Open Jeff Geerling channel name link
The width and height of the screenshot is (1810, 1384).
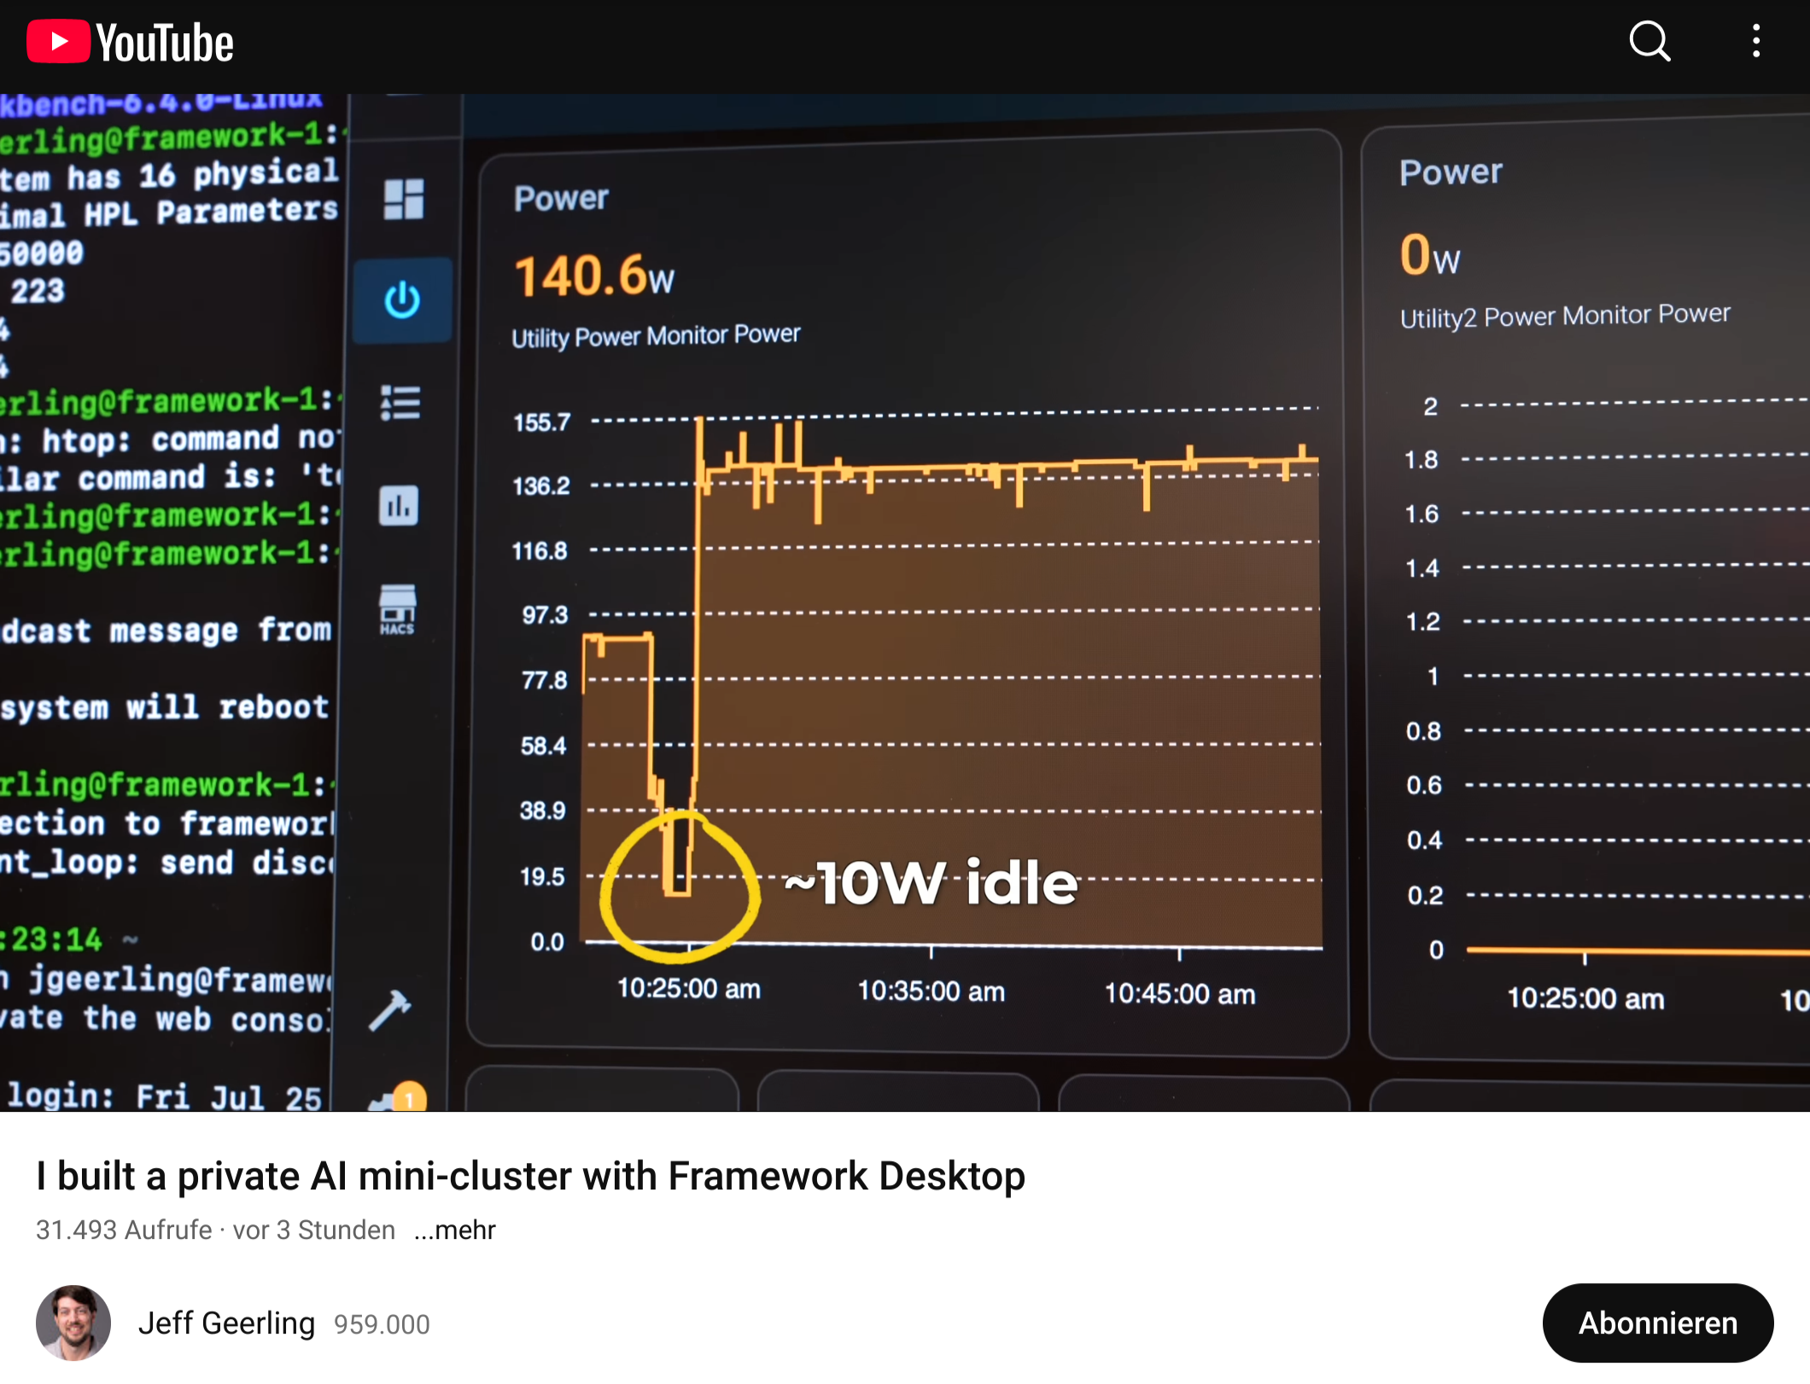point(226,1323)
